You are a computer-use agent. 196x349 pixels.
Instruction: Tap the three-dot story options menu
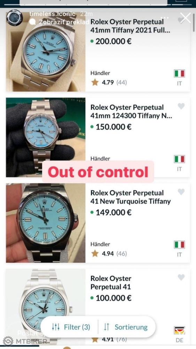165,17
